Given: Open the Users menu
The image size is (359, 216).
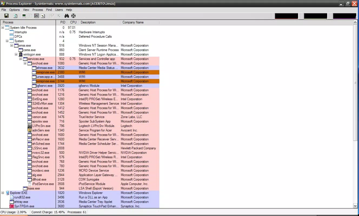Looking at the screenshot, I should (59, 10).
